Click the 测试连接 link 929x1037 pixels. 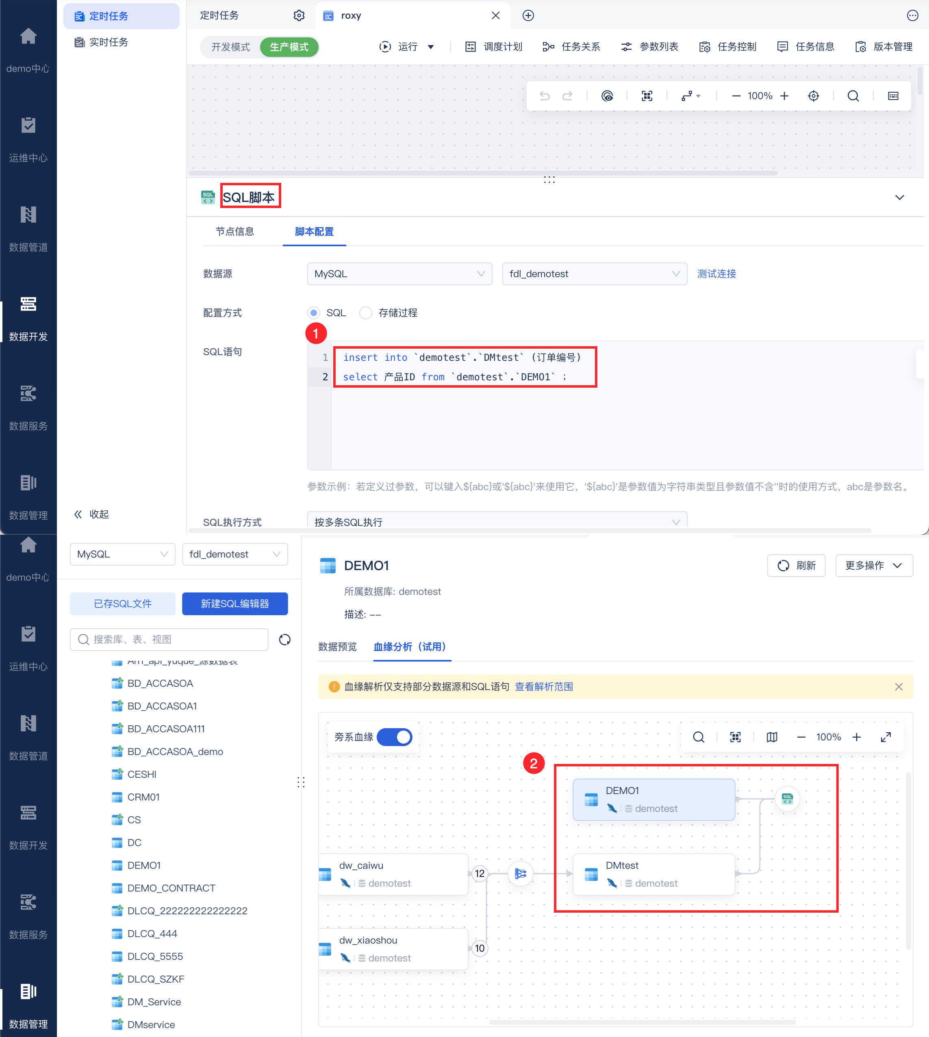[x=716, y=274]
